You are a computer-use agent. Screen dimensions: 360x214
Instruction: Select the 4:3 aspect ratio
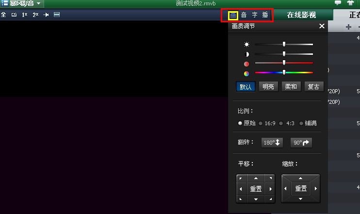(x=287, y=123)
